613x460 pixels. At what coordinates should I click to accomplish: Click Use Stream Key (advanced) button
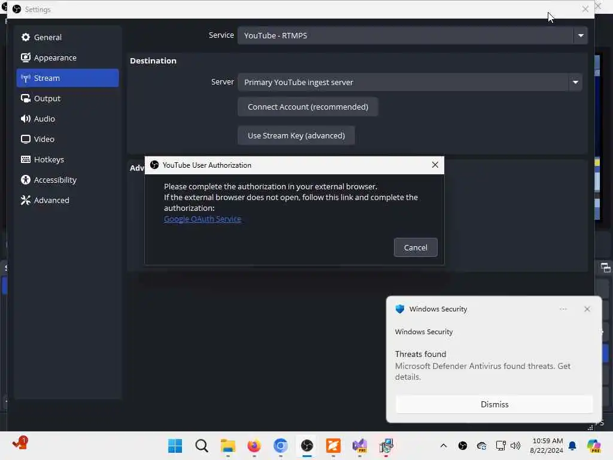click(x=296, y=135)
